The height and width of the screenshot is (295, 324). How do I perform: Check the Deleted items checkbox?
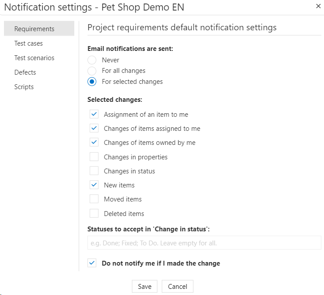coord(94,213)
